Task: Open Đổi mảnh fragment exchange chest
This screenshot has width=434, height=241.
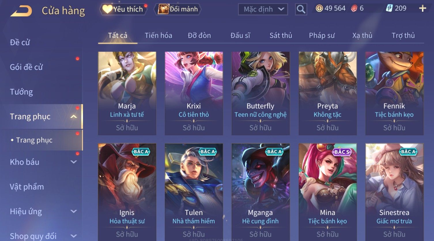Action: point(178,9)
